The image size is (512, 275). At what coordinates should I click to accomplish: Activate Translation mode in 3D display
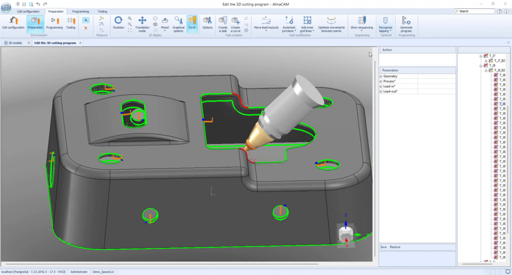tap(142, 23)
